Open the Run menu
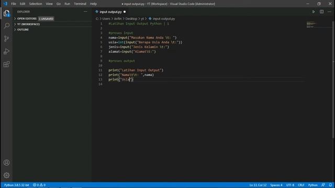 coord(68,4)
